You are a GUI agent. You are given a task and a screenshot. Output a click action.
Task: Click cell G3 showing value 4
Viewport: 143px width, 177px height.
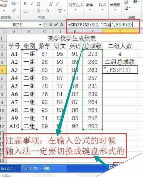[x=120, y=54]
